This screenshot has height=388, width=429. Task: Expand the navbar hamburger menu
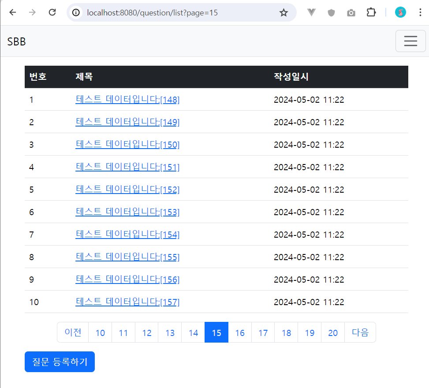(410, 41)
